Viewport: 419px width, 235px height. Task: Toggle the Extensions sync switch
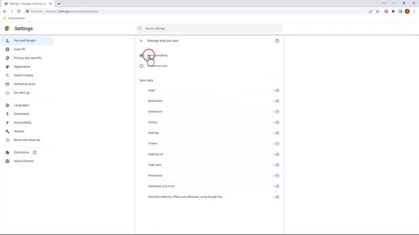[x=276, y=112]
